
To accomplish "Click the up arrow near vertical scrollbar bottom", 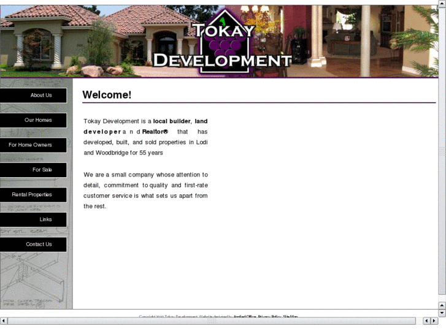I will (442, 305).
